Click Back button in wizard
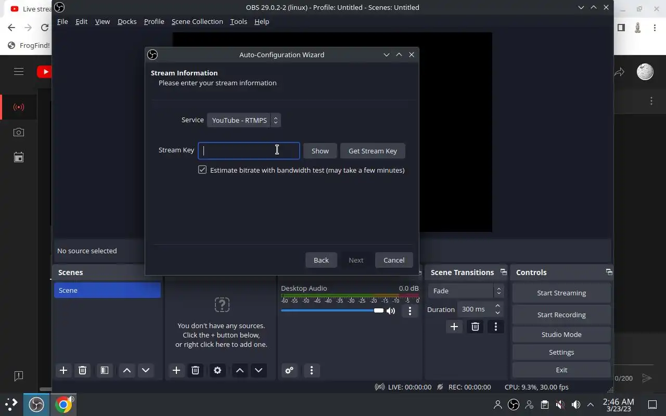The width and height of the screenshot is (666, 416). coord(321,260)
